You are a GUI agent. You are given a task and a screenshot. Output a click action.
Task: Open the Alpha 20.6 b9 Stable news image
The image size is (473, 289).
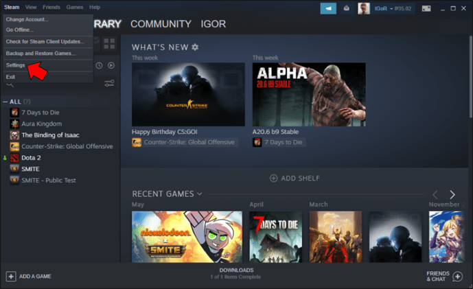pyautogui.click(x=309, y=95)
